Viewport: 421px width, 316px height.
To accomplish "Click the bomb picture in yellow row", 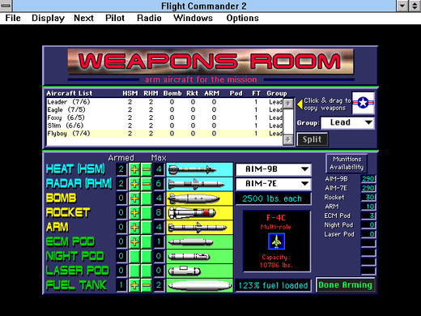I will tap(199, 199).
